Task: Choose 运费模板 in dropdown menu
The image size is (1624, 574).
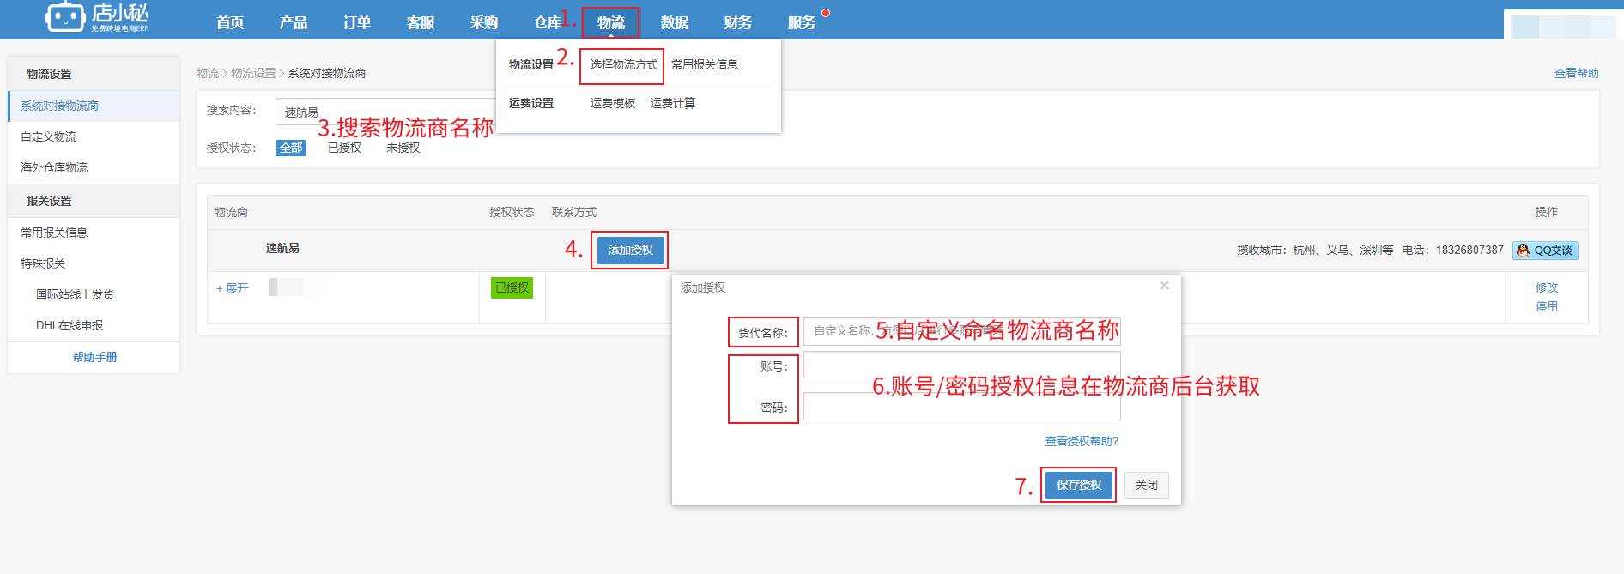Action: (x=613, y=104)
